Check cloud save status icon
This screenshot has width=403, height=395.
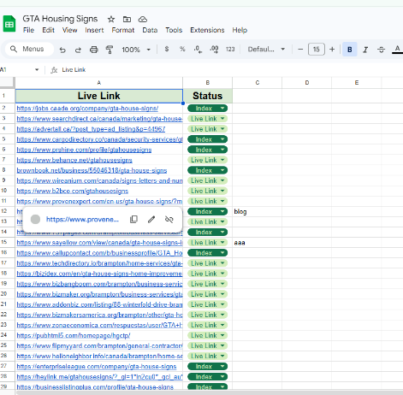click(143, 20)
